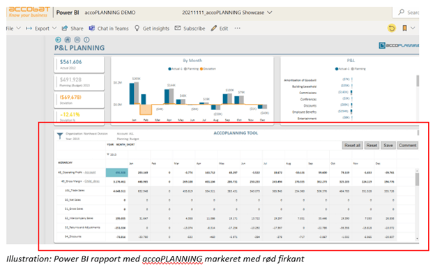Click the Child_desc link beside 49_Gross Margin
The image size is (435, 267).
pyautogui.click(x=92, y=181)
